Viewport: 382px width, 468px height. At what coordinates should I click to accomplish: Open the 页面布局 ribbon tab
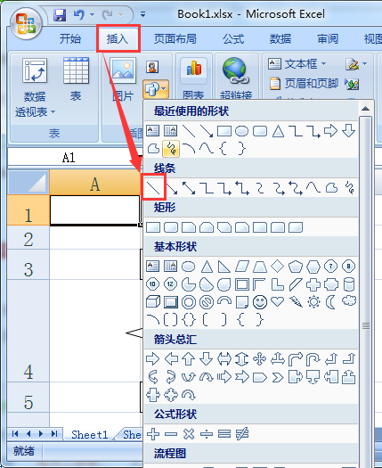point(175,39)
